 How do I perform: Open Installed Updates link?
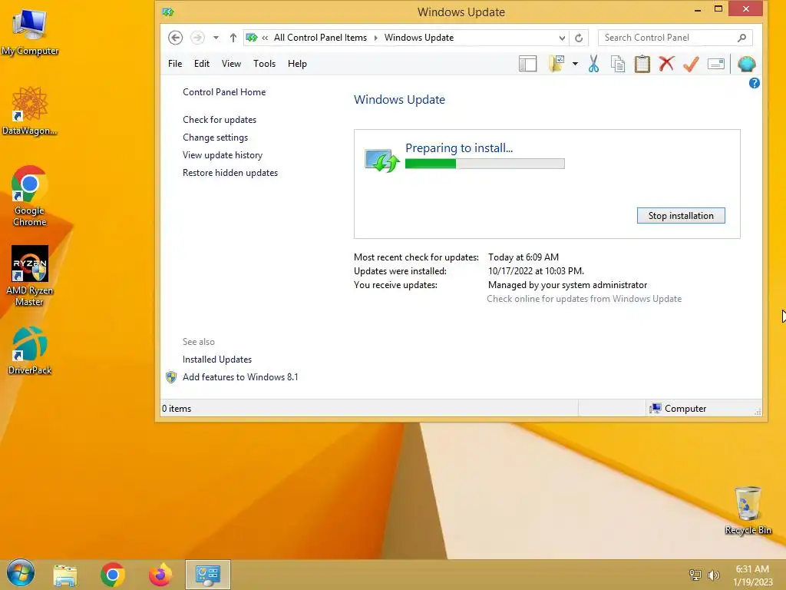click(217, 360)
